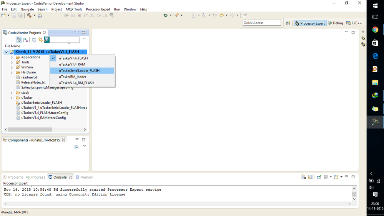Open Microsoft Edge from the taskbar
384x216 pixels.
point(375,56)
